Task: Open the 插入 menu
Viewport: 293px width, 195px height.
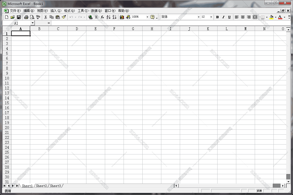Action: coord(56,11)
